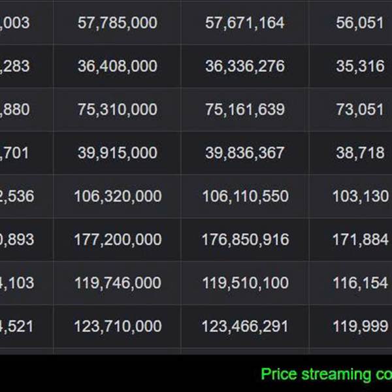Select the 75,310,000 cell

(117, 110)
